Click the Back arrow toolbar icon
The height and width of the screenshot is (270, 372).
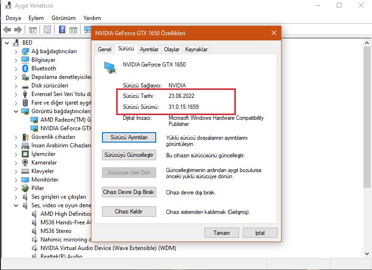[x=7, y=29]
